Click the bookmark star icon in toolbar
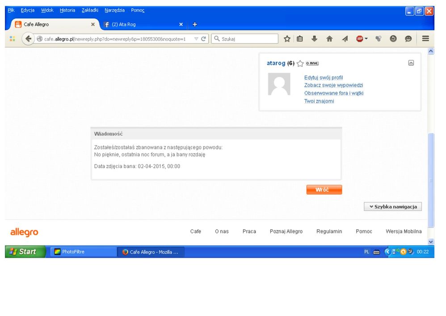Image resolution: width=446 pixels, height=316 pixels. coord(287,39)
